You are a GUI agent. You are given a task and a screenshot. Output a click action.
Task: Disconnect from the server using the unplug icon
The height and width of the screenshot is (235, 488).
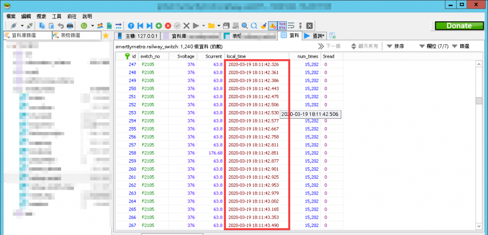(30, 26)
